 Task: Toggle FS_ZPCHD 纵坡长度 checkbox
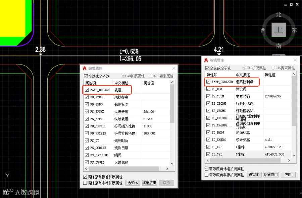pyautogui.click(x=87, y=112)
